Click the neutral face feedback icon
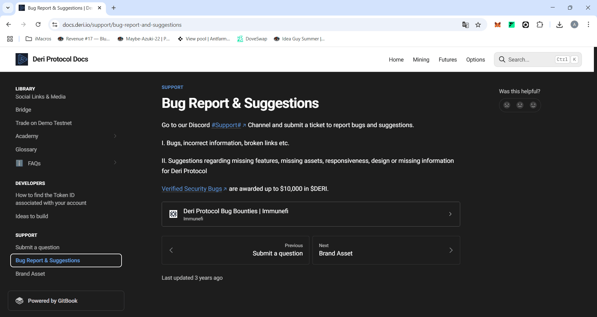Viewport: 597px width, 317px height. pyautogui.click(x=520, y=105)
